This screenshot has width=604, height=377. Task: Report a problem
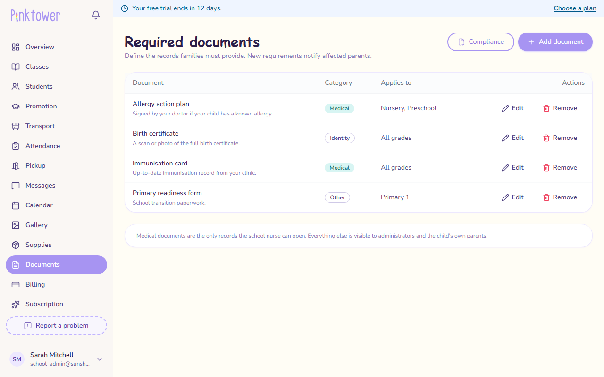click(x=57, y=326)
